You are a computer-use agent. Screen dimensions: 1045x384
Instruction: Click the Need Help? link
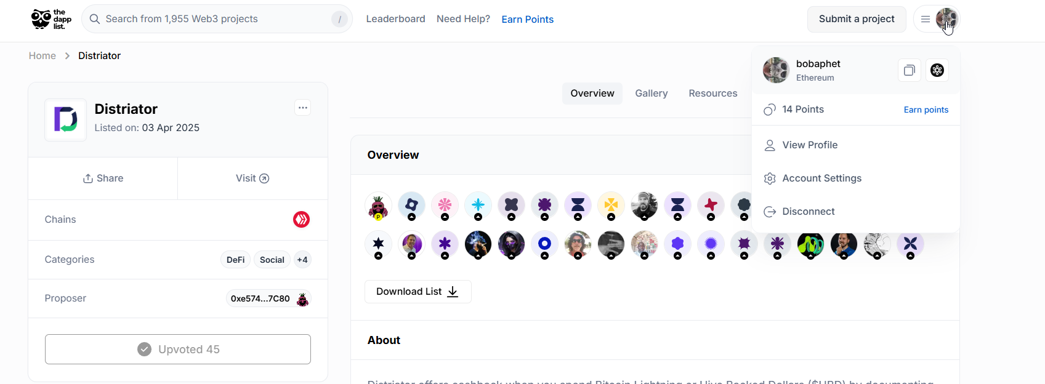[x=463, y=19]
